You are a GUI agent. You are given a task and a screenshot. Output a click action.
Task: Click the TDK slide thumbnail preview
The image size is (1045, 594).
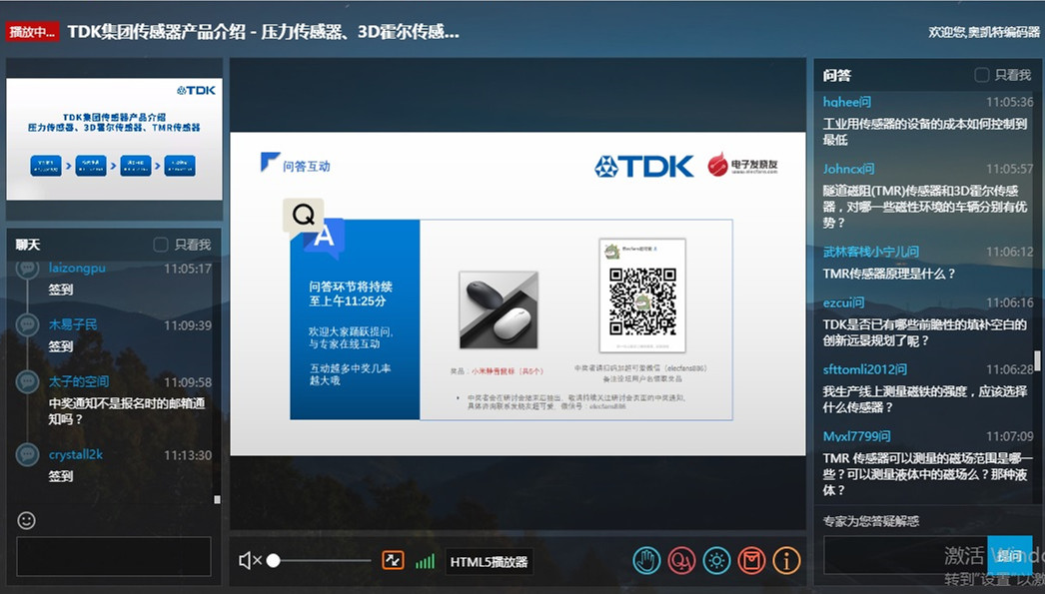pos(114,139)
